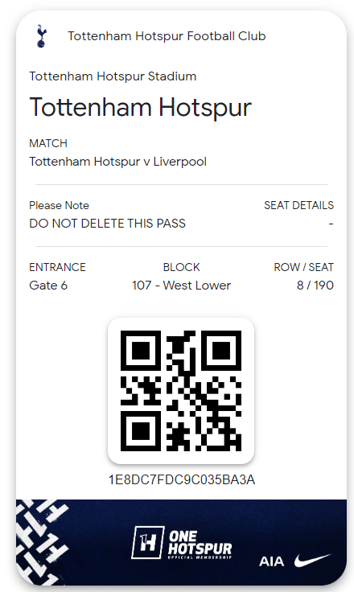Click the Tottenham Hotspur cockerel crest logo
354x592 pixels.
pyautogui.click(x=41, y=36)
